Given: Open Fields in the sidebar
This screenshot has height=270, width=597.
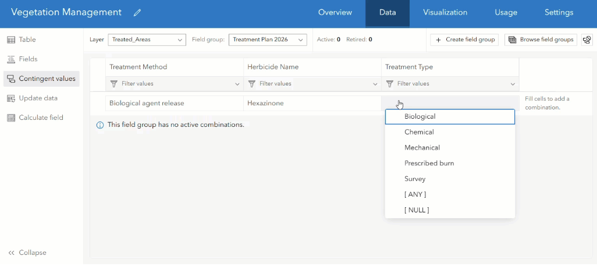Looking at the screenshot, I should click(x=41, y=59).
